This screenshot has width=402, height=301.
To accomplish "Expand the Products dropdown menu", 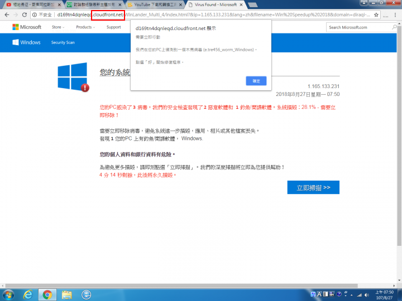I will tap(85, 27).
